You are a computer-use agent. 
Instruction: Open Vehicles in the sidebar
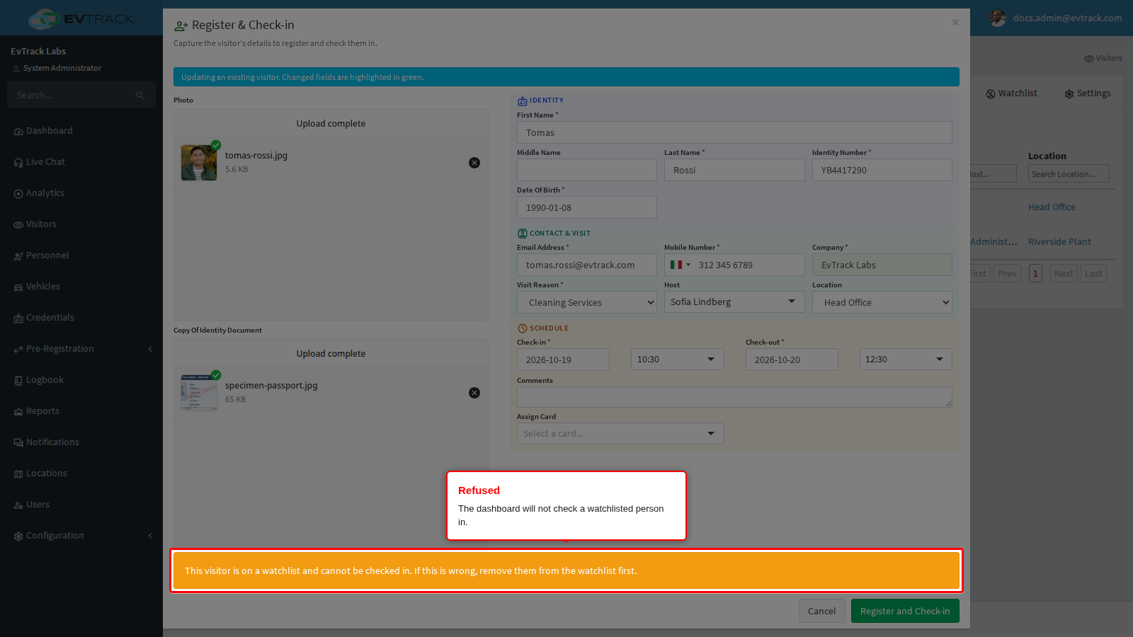pos(37,287)
